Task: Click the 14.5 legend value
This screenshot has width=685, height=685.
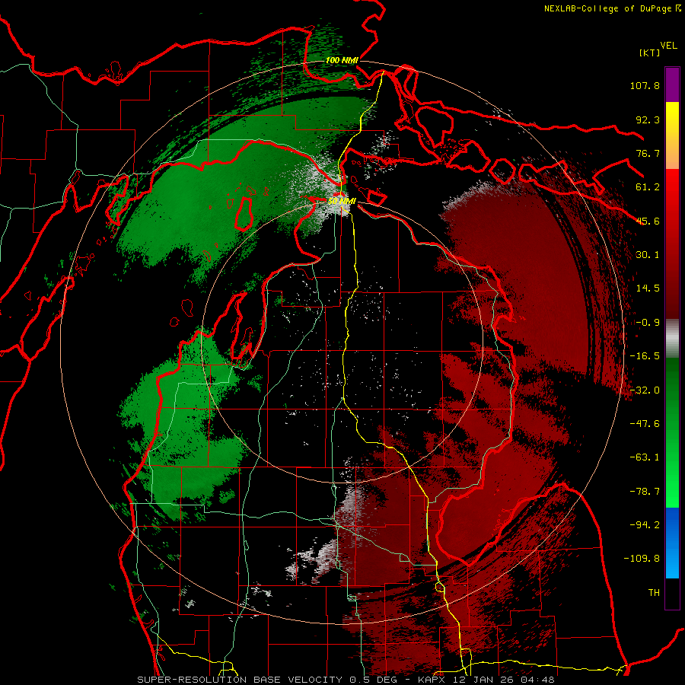Action: coord(648,288)
